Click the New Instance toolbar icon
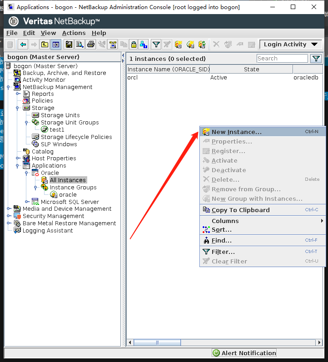 (x=179, y=45)
